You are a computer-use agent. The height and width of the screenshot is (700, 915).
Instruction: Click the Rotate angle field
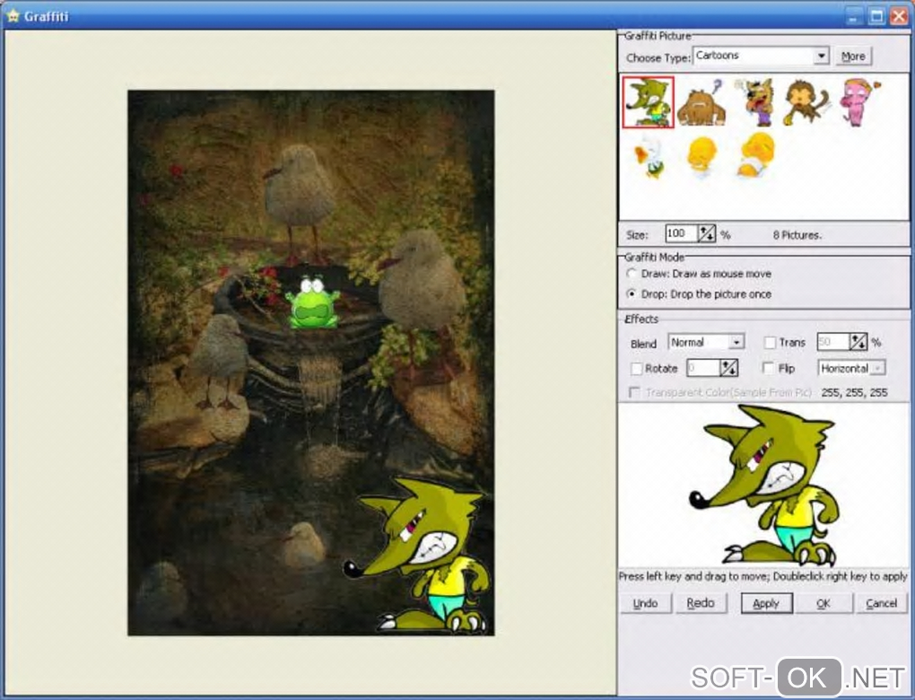pos(702,368)
